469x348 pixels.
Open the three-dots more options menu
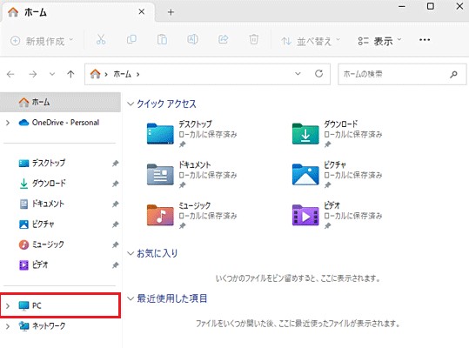tap(425, 40)
